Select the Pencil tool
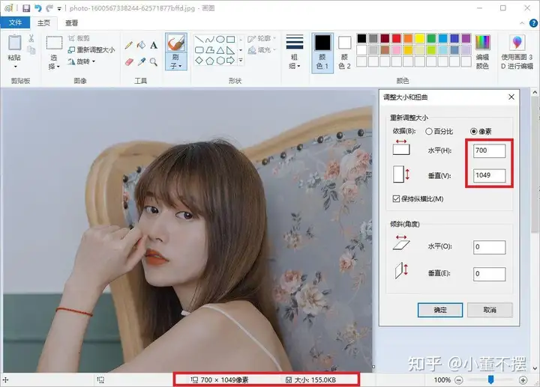Image resolution: width=540 pixels, height=387 pixels. click(x=129, y=46)
